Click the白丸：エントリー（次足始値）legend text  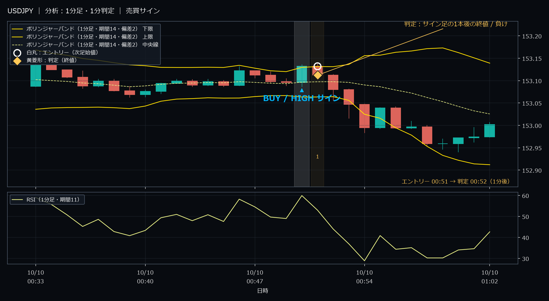62,52
